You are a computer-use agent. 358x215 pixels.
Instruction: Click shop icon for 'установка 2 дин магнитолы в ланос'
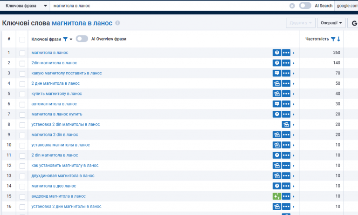click(x=277, y=207)
